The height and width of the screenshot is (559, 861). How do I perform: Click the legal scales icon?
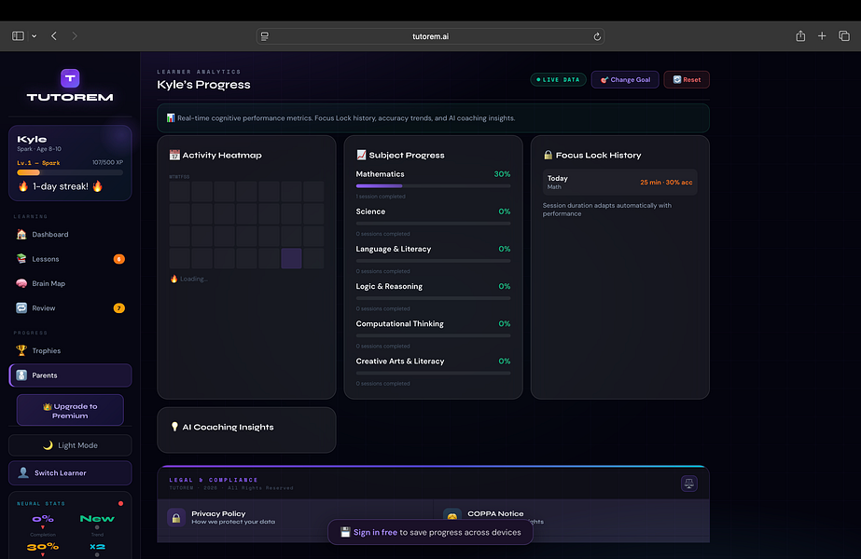(x=689, y=484)
